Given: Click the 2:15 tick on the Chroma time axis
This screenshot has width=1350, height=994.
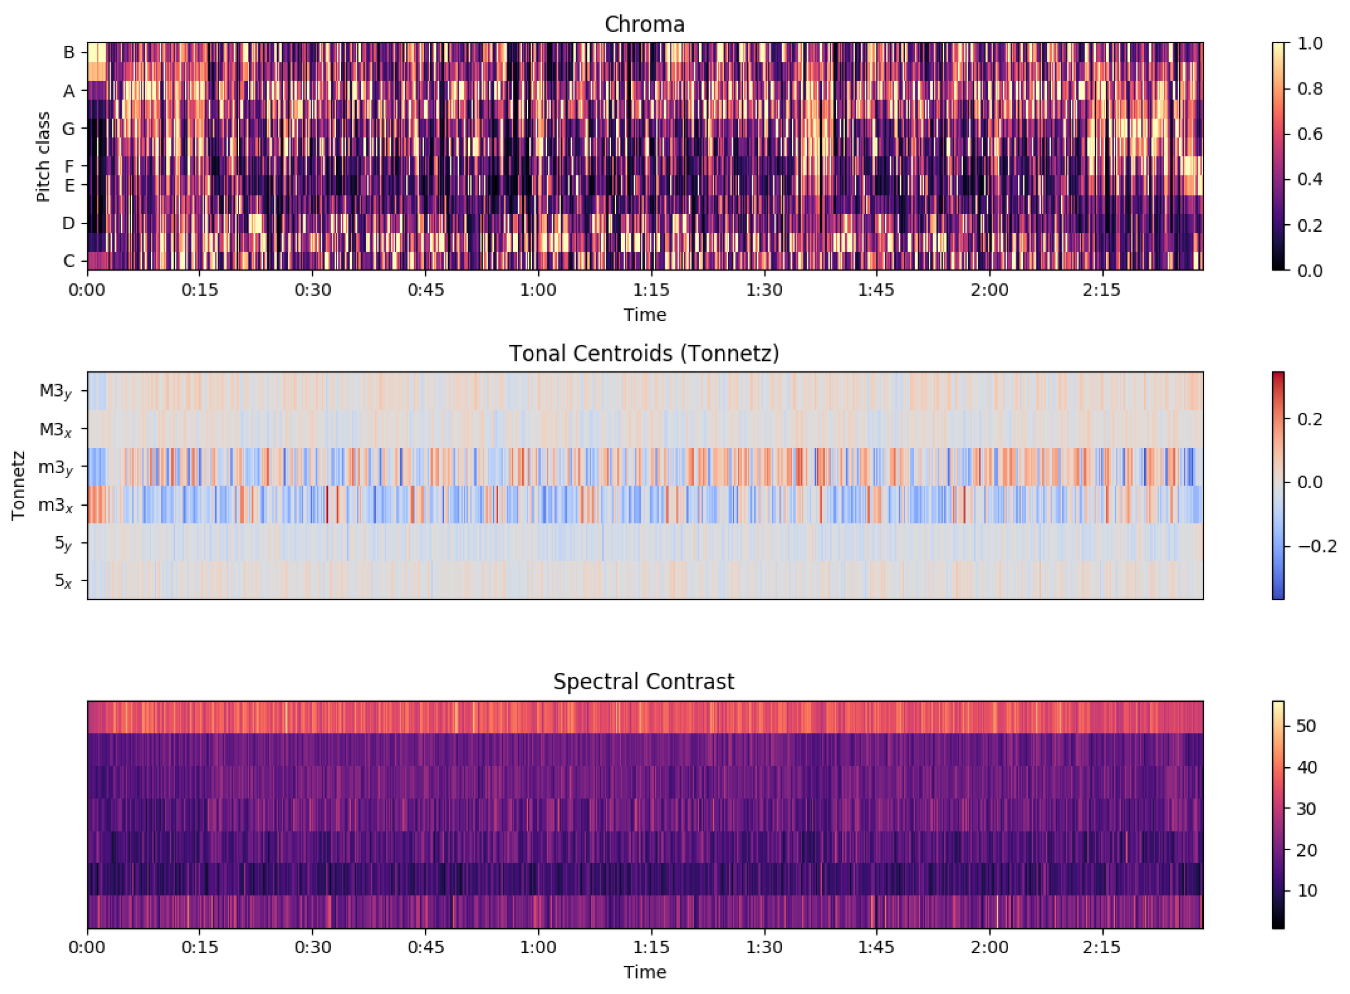Looking at the screenshot, I should [1101, 290].
